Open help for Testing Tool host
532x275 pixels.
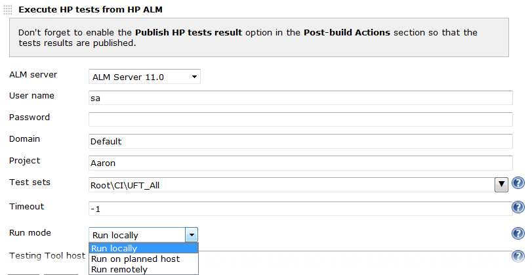click(518, 257)
